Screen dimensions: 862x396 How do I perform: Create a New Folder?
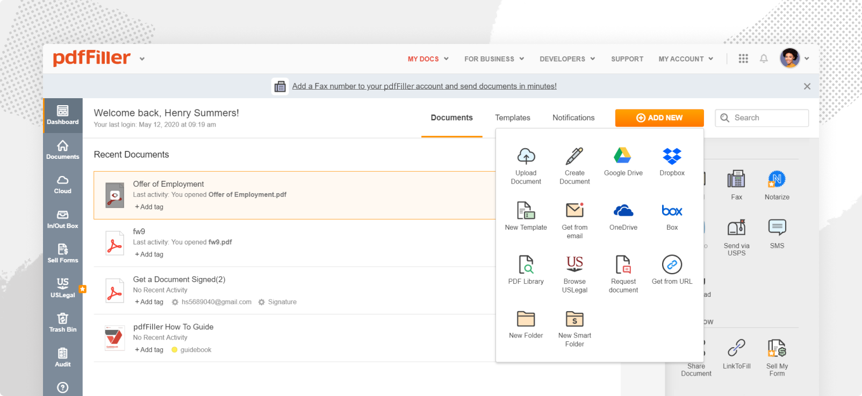pyautogui.click(x=526, y=324)
